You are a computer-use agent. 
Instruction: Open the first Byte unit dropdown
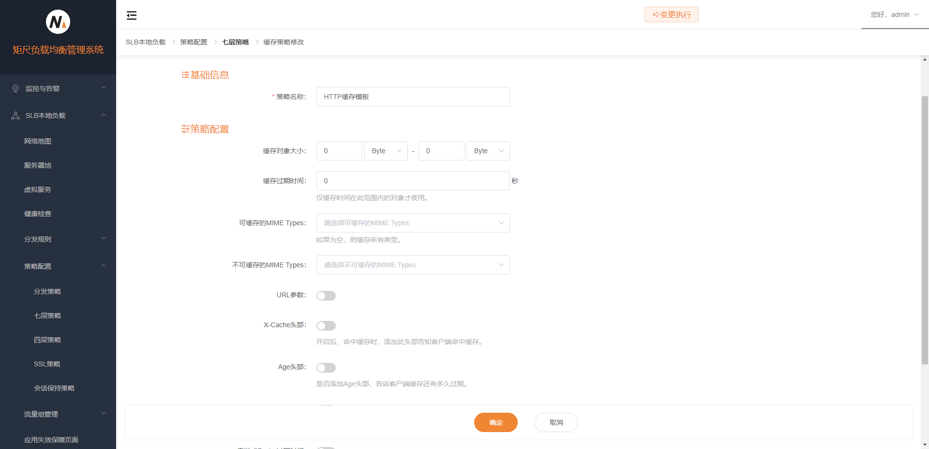tap(386, 151)
